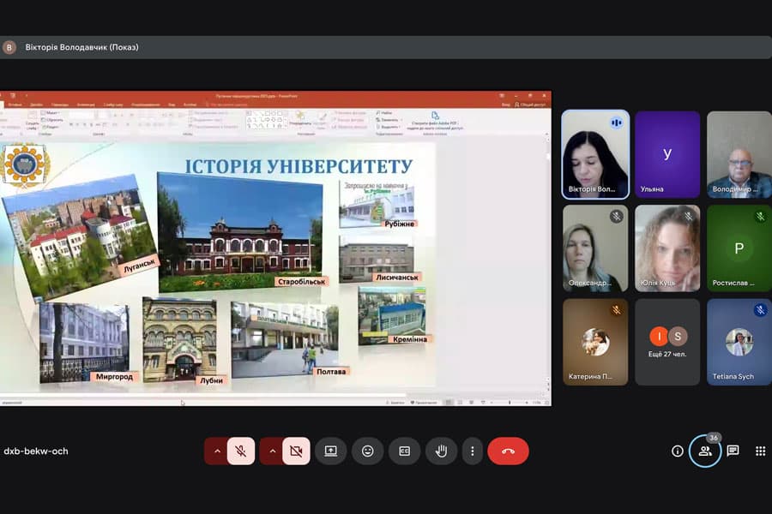
Task: Click the Старобільськ photo label
Action: pos(301,282)
